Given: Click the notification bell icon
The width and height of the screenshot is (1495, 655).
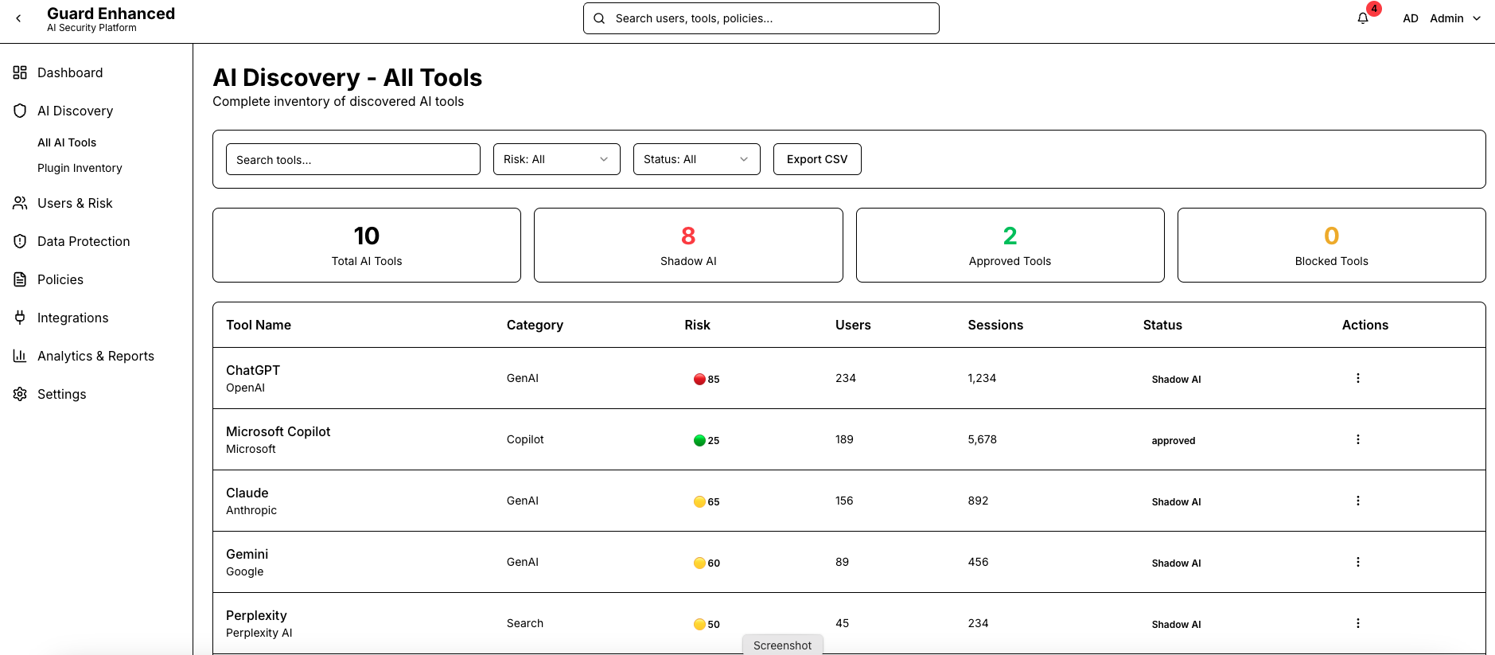Looking at the screenshot, I should [1363, 18].
